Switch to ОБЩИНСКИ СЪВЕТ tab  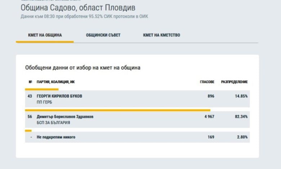coord(103,35)
